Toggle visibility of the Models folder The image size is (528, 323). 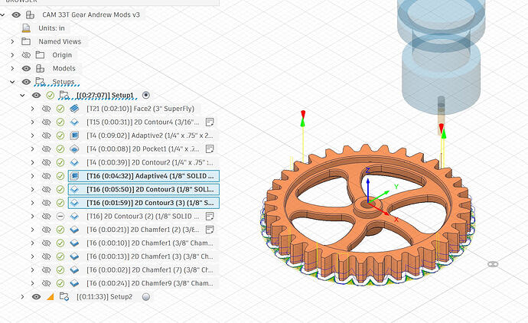point(28,68)
